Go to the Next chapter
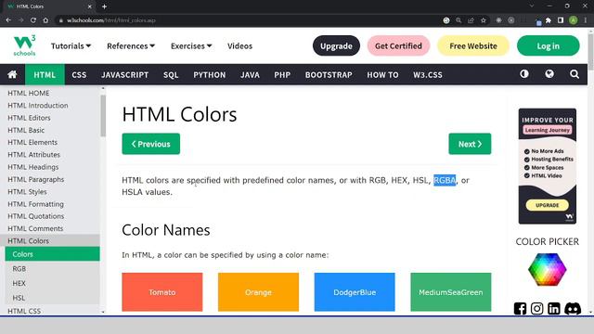The height and width of the screenshot is (334, 594). tap(470, 144)
